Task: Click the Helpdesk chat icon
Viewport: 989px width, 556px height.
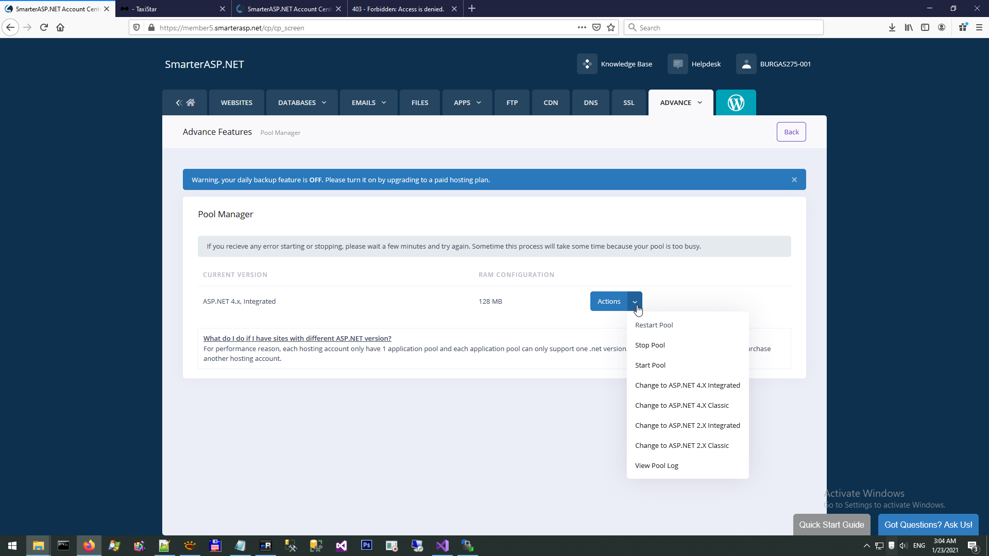Action: (678, 64)
